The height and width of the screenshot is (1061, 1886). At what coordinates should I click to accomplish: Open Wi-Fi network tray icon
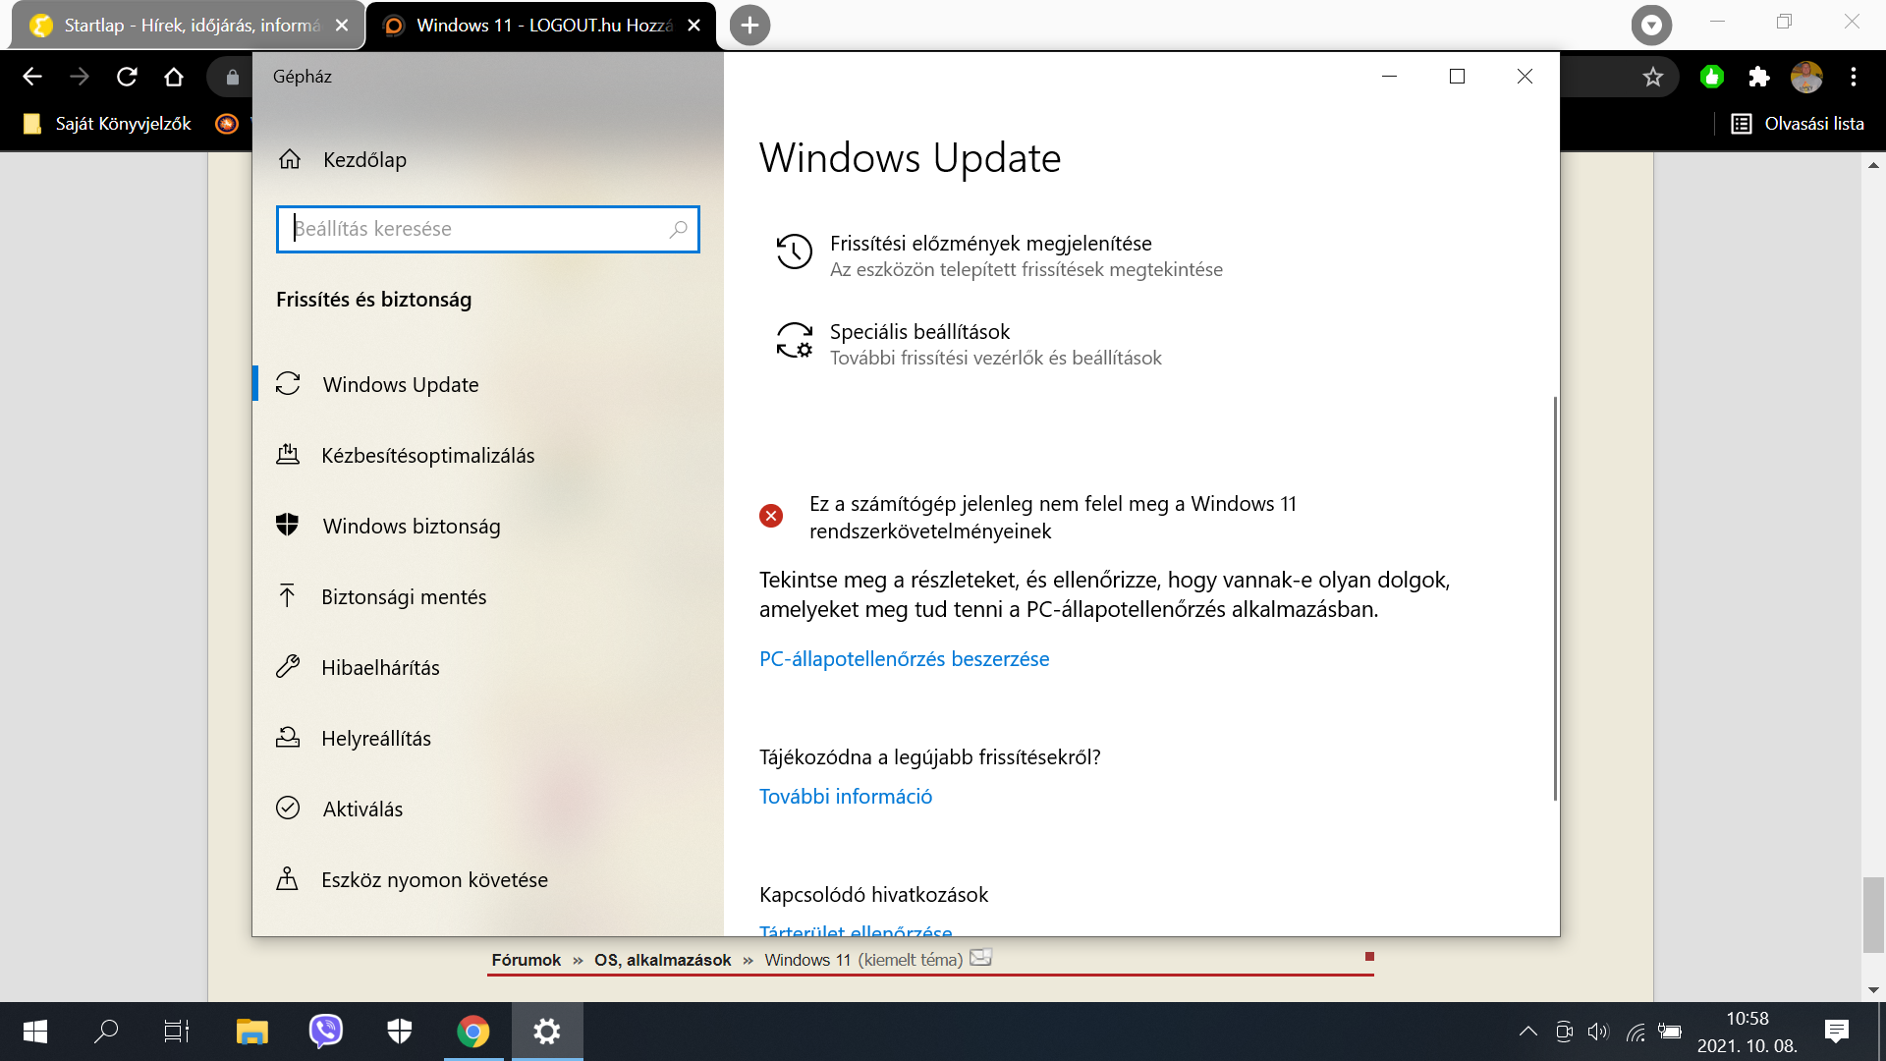pos(1635,1032)
